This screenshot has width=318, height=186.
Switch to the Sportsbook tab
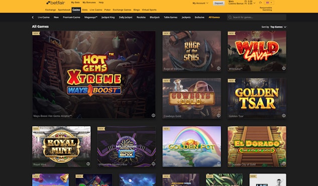[64, 10]
